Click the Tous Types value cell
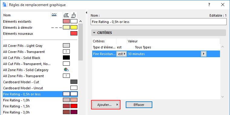230x115 pixels. pyautogui.click(x=143, y=48)
